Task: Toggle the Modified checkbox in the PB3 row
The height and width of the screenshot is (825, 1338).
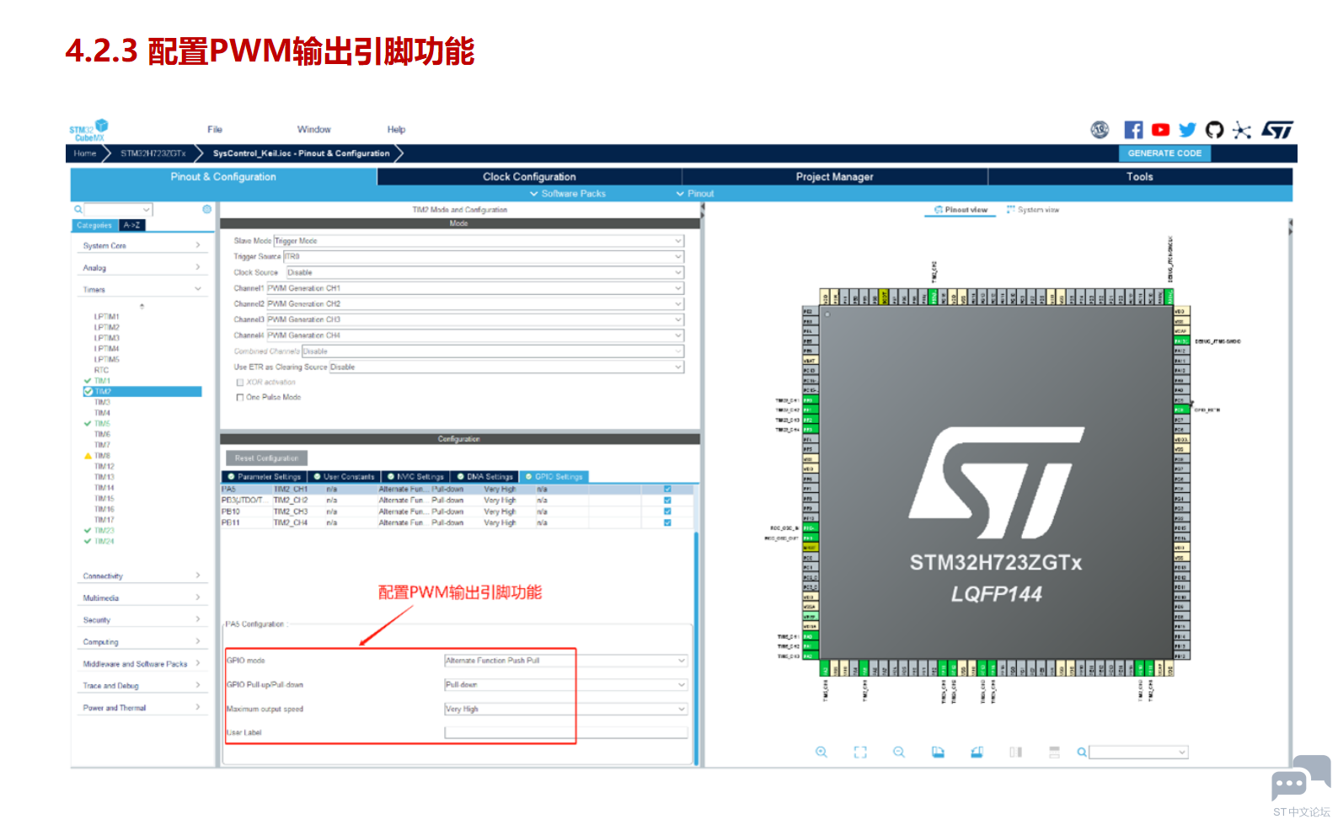Action: tap(667, 501)
